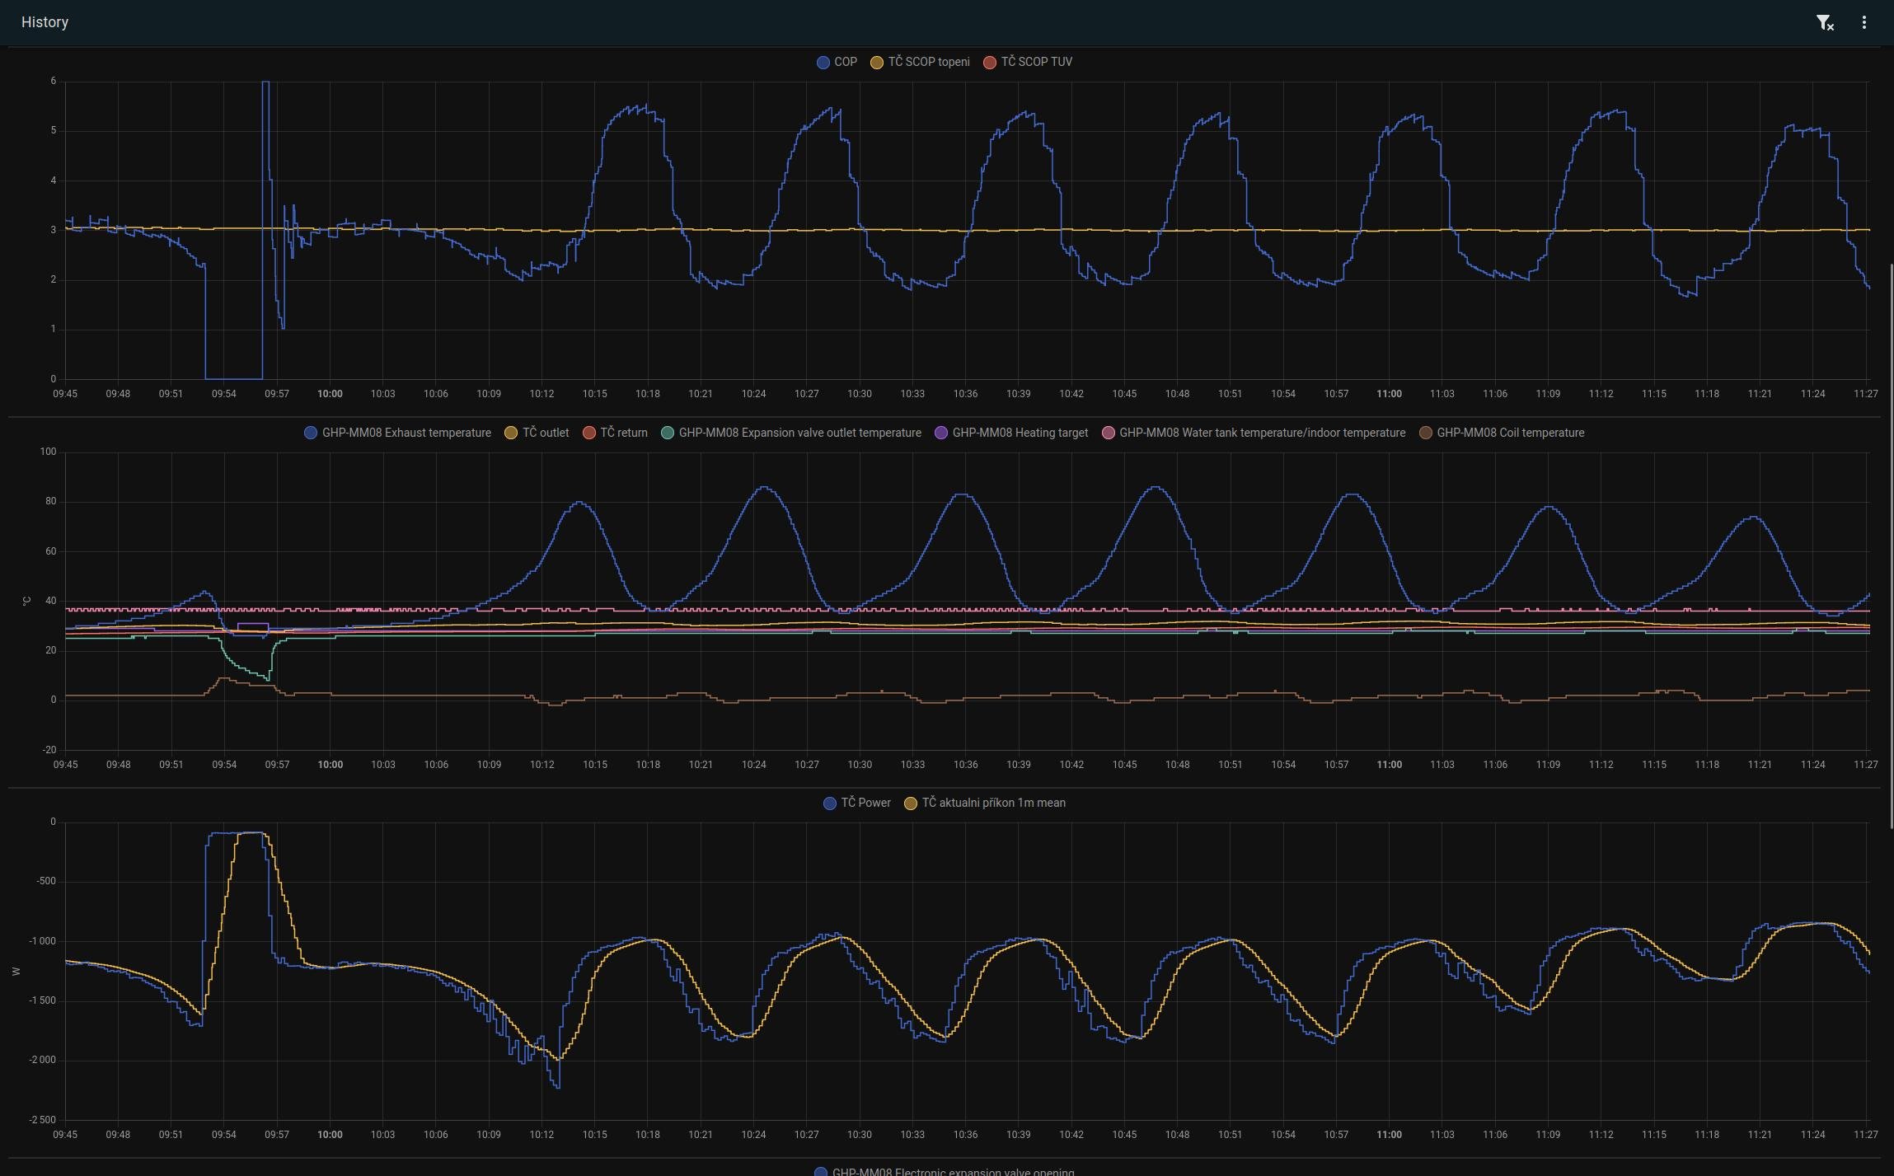Toggle Expansion valve outlet temperature series
The height and width of the screenshot is (1176, 1894).
pos(799,433)
